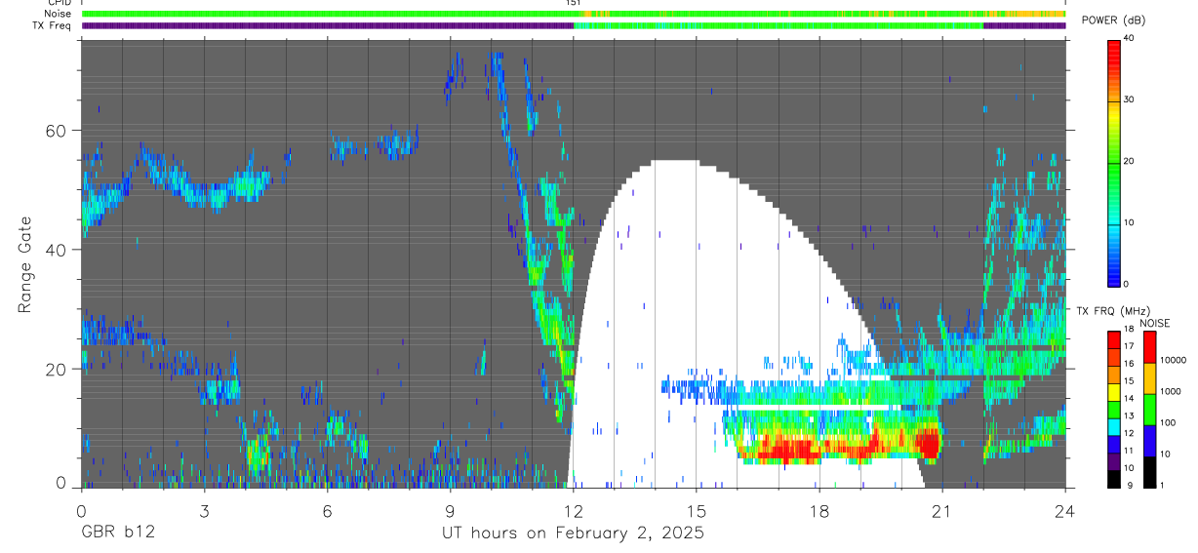Click the yellow block of TX FRQ legend

[x=1114, y=392]
